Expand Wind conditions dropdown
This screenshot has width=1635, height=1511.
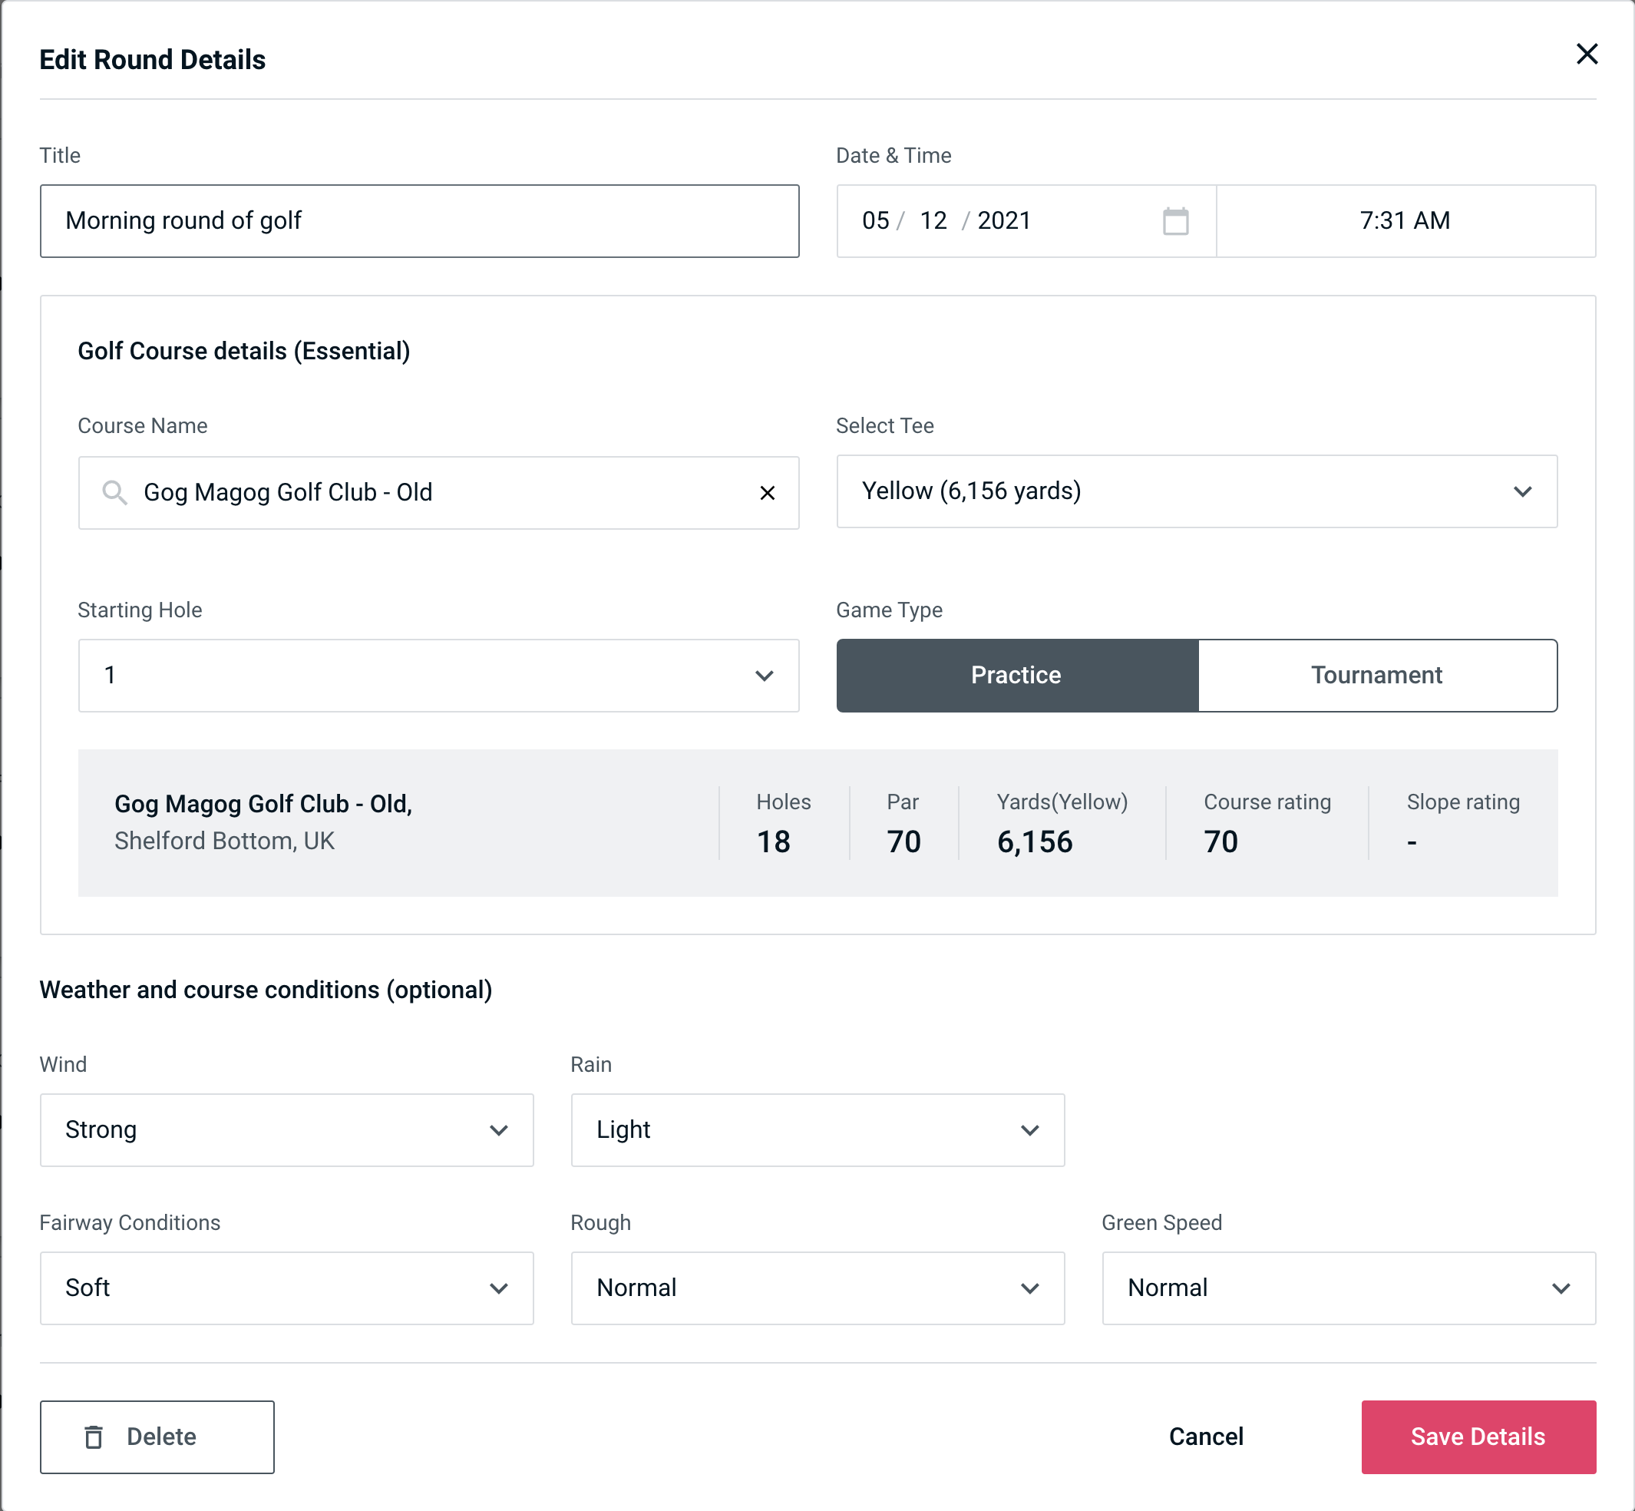click(285, 1129)
